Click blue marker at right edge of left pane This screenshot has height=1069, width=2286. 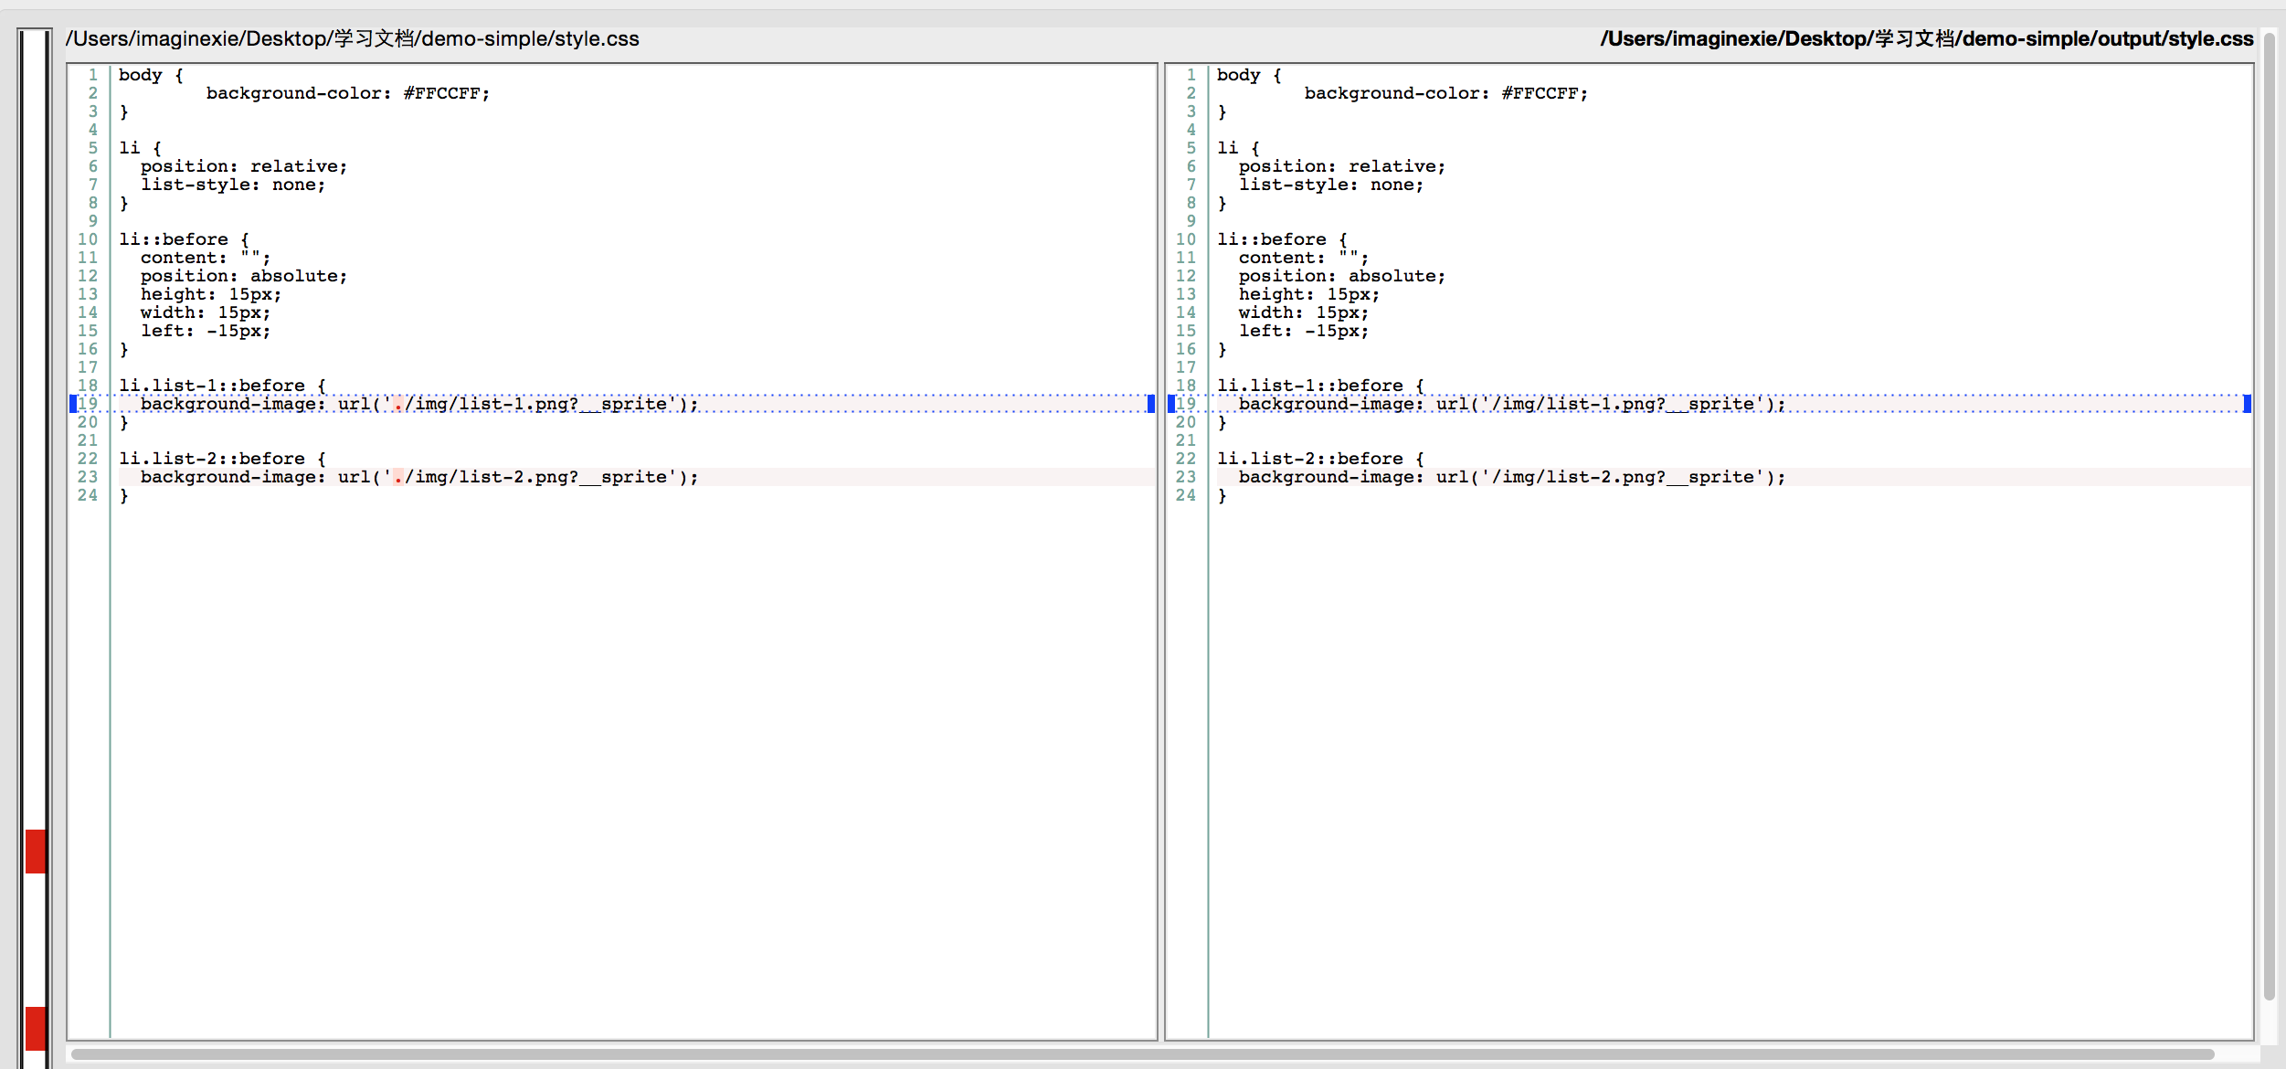(1150, 404)
